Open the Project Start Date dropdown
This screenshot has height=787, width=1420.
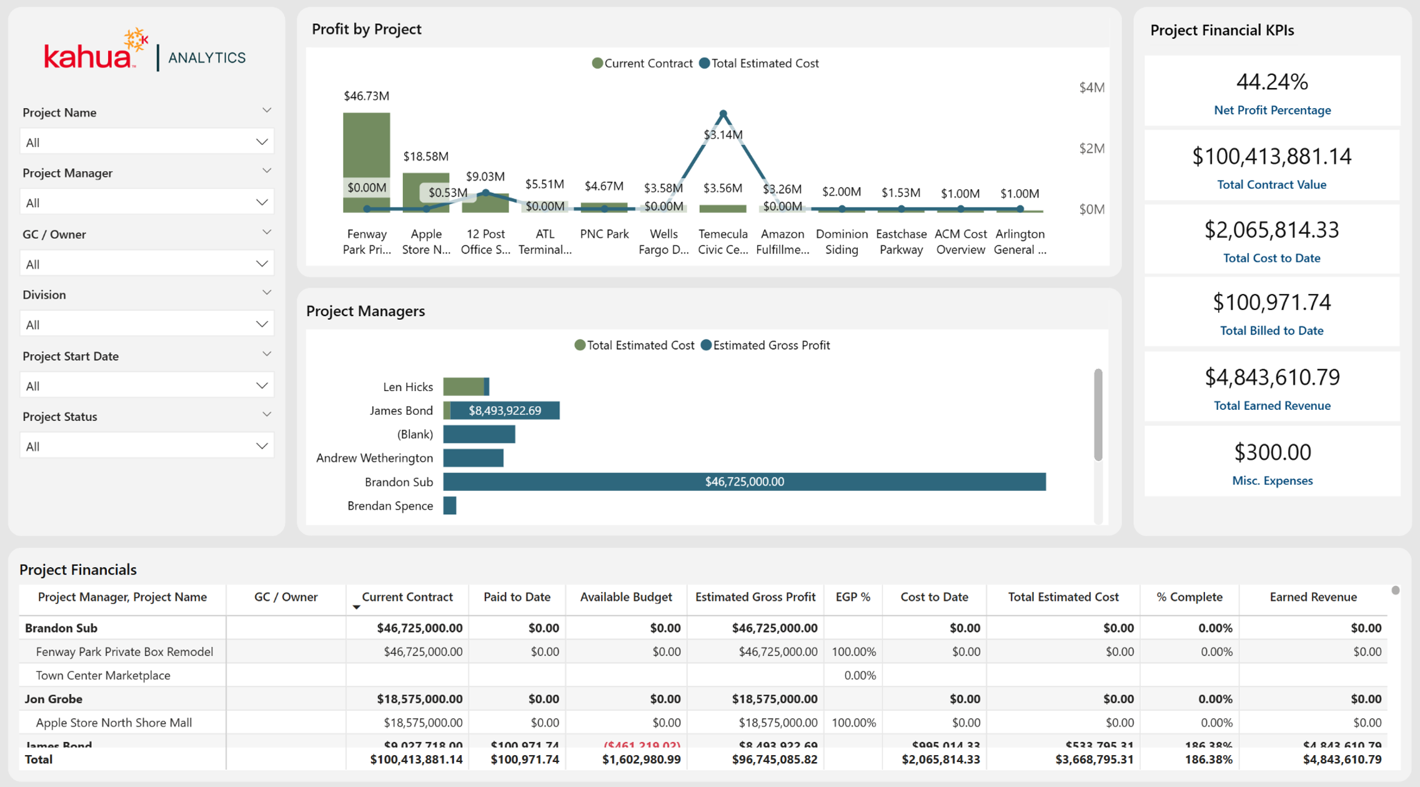(147, 385)
